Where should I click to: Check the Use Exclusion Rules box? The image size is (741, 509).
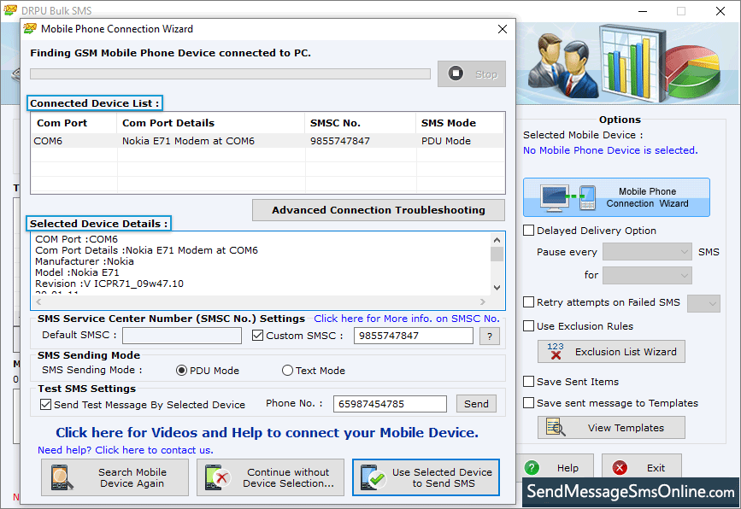(x=528, y=325)
